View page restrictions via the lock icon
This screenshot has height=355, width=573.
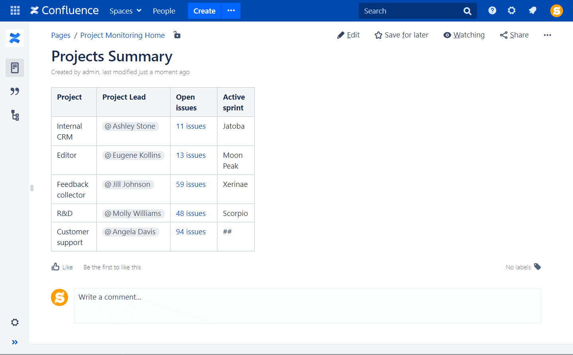click(x=177, y=35)
